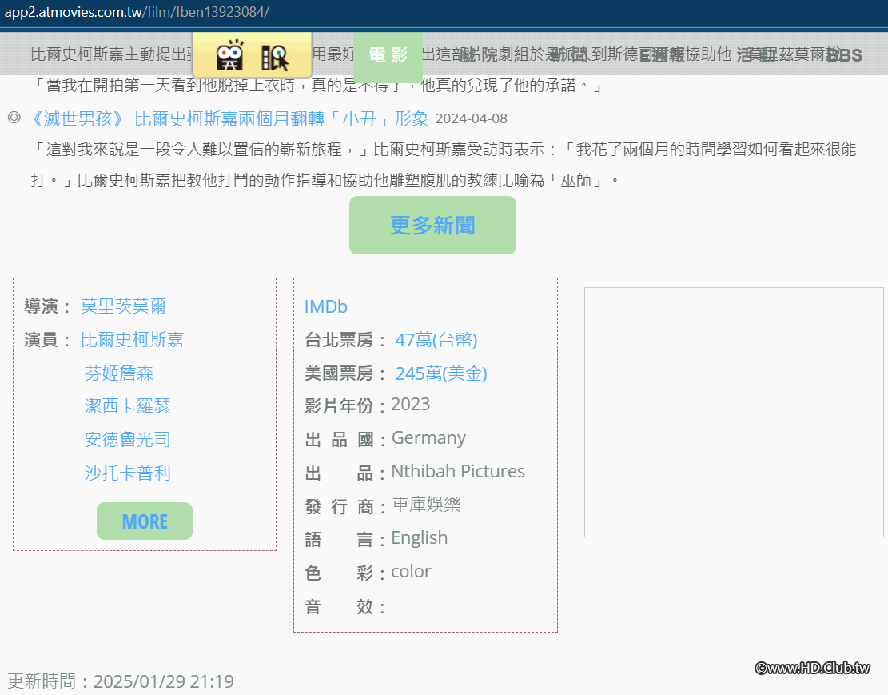Click US box office 245萬(美金) link

441,373
